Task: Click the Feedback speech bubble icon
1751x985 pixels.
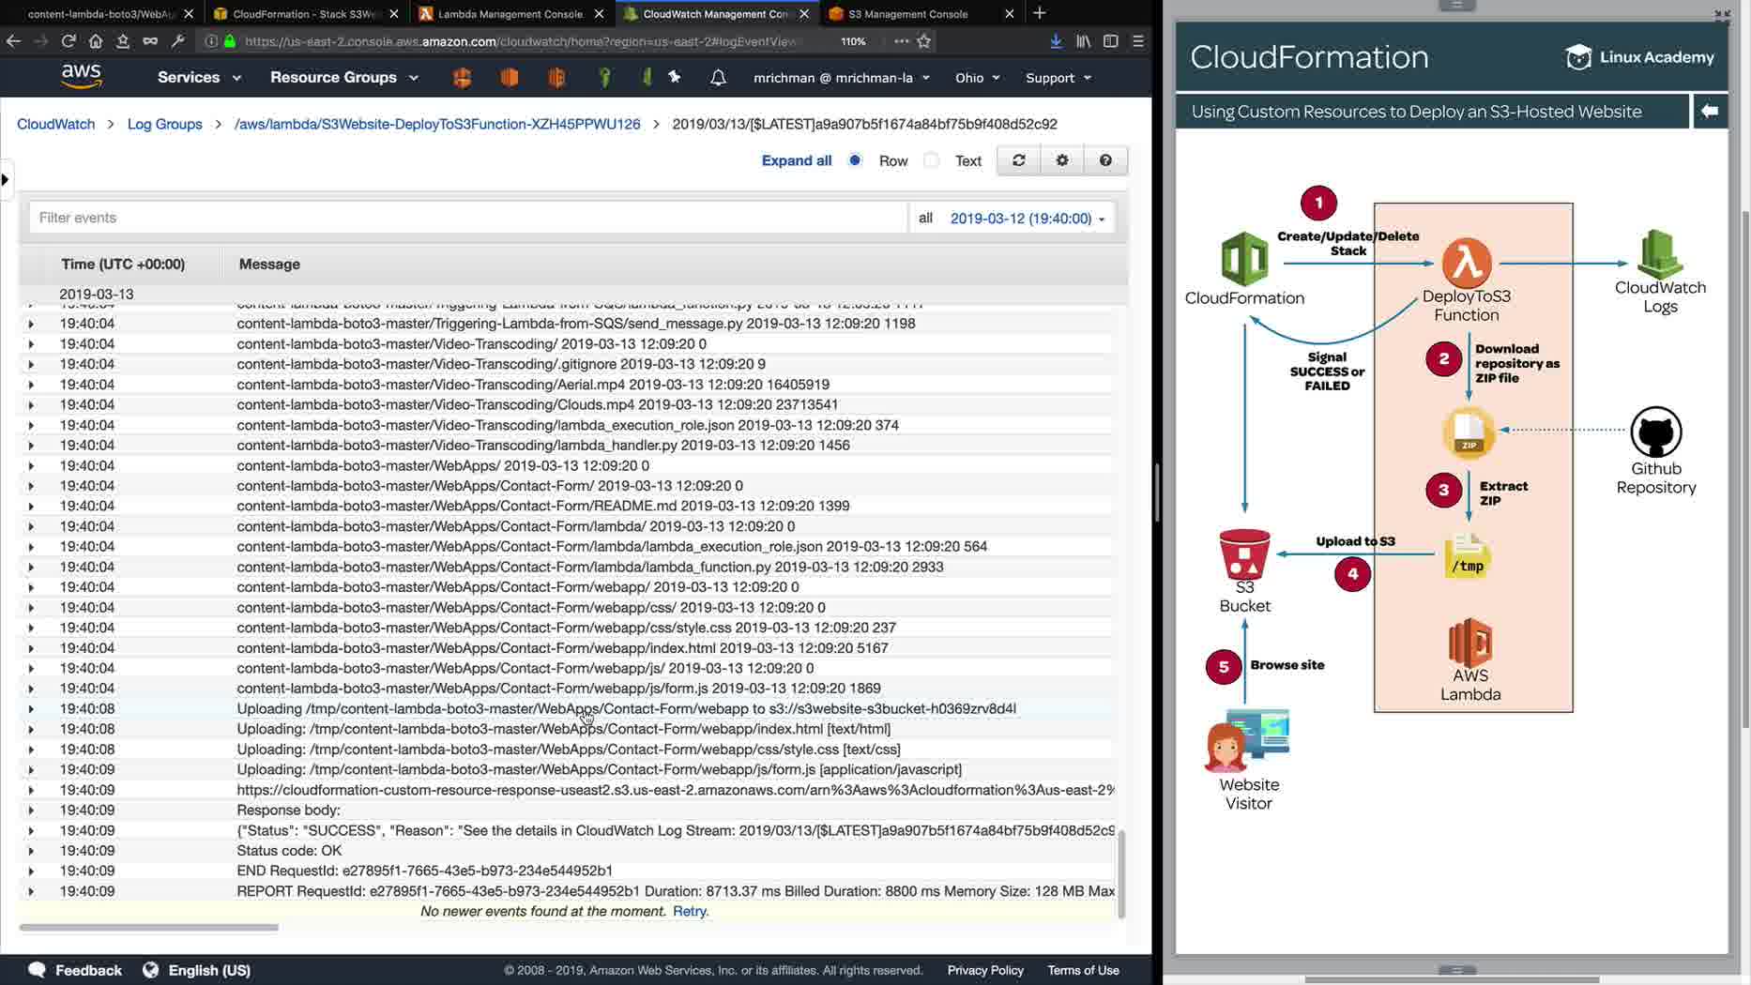Action: click(x=37, y=970)
